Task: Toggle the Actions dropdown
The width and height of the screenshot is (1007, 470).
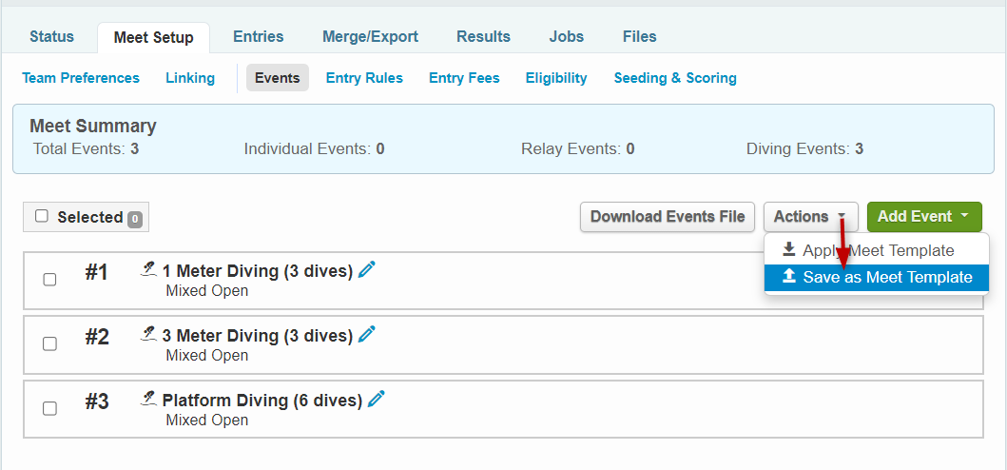Action: tap(810, 217)
